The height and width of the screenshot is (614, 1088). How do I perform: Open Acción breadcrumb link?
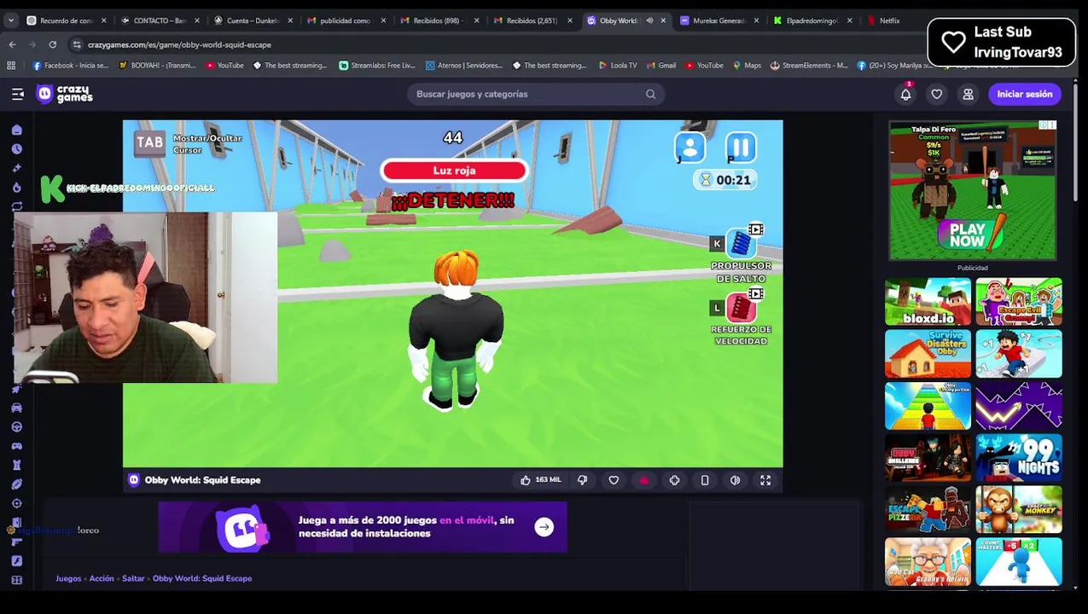pos(102,578)
